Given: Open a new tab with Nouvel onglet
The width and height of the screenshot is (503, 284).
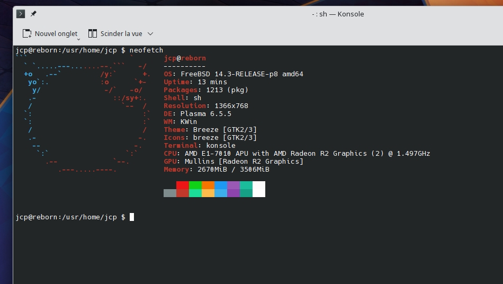Looking at the screenshot, I should click(50, 34).
